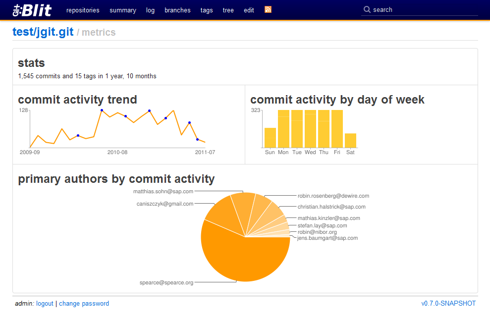Screen dimensions: 490x323
Task: Click the search magnifier icon
Action: click(x=367, y=9)
